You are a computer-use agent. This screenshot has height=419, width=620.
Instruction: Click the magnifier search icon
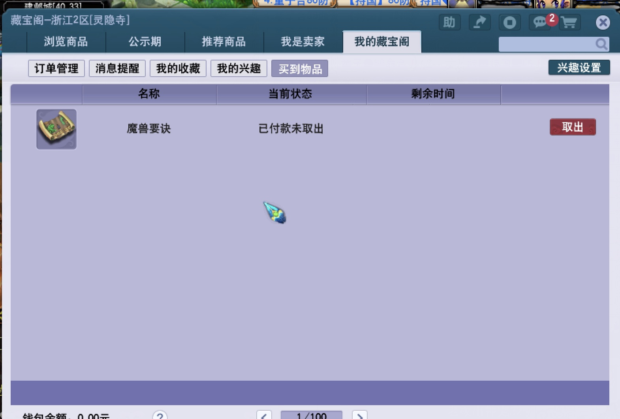pyautogui.click(x=601, y=44)
